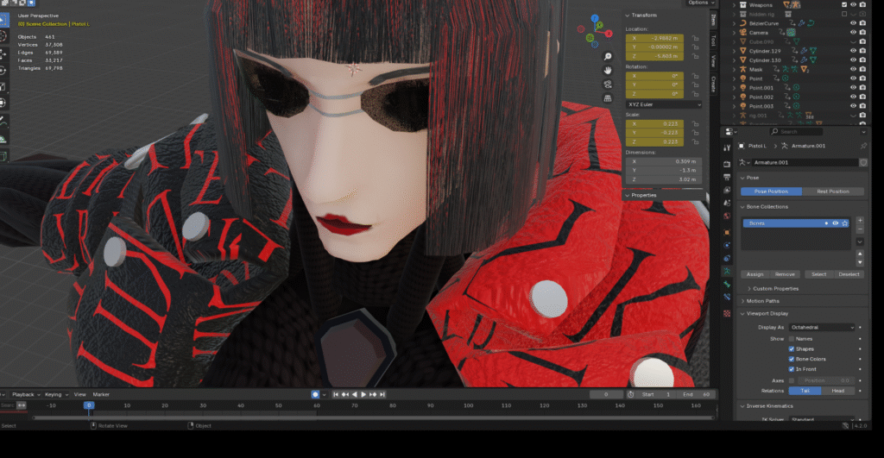Click the hand pan view icon
Viewport: 884px width, 458px height.
coord(608,68)
